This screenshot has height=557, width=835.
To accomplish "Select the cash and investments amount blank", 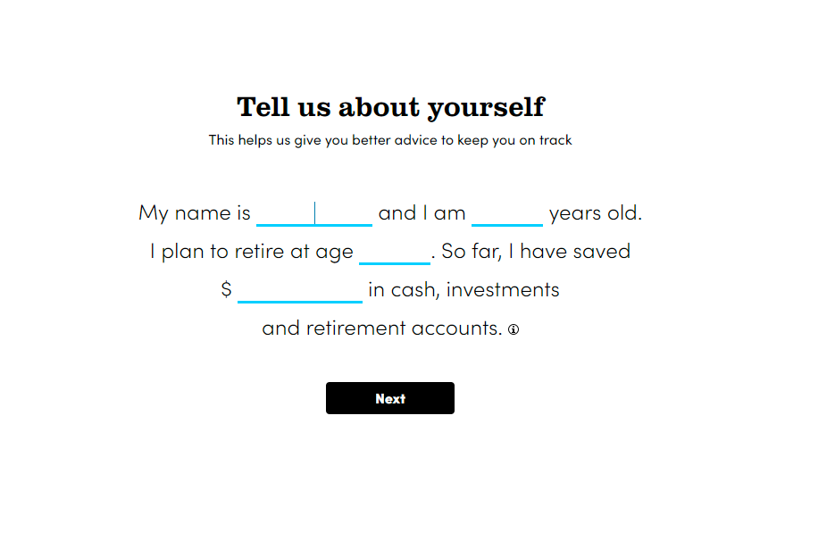I will 299,289.
